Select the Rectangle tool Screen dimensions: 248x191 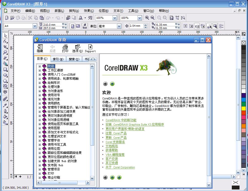click(5, 70)
